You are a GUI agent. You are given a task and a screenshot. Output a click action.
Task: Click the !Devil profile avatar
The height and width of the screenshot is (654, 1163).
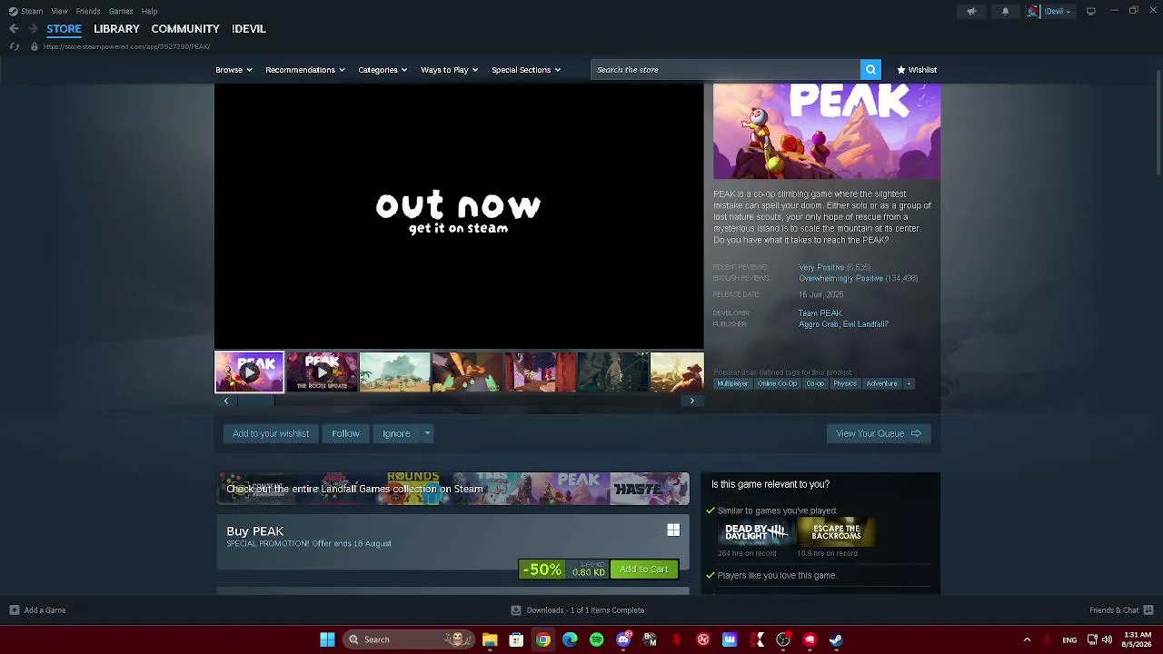point(1033,11)
